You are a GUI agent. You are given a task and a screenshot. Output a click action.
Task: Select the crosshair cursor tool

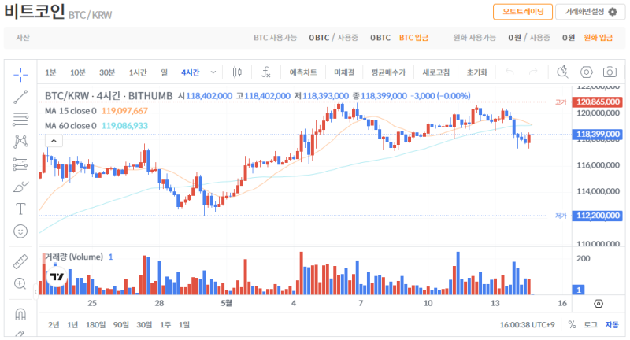pyautogui.click(x=20, y=74)
